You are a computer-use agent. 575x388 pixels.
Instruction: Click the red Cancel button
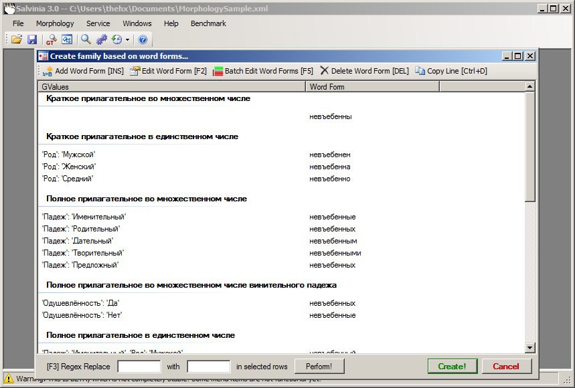[505, 367]
